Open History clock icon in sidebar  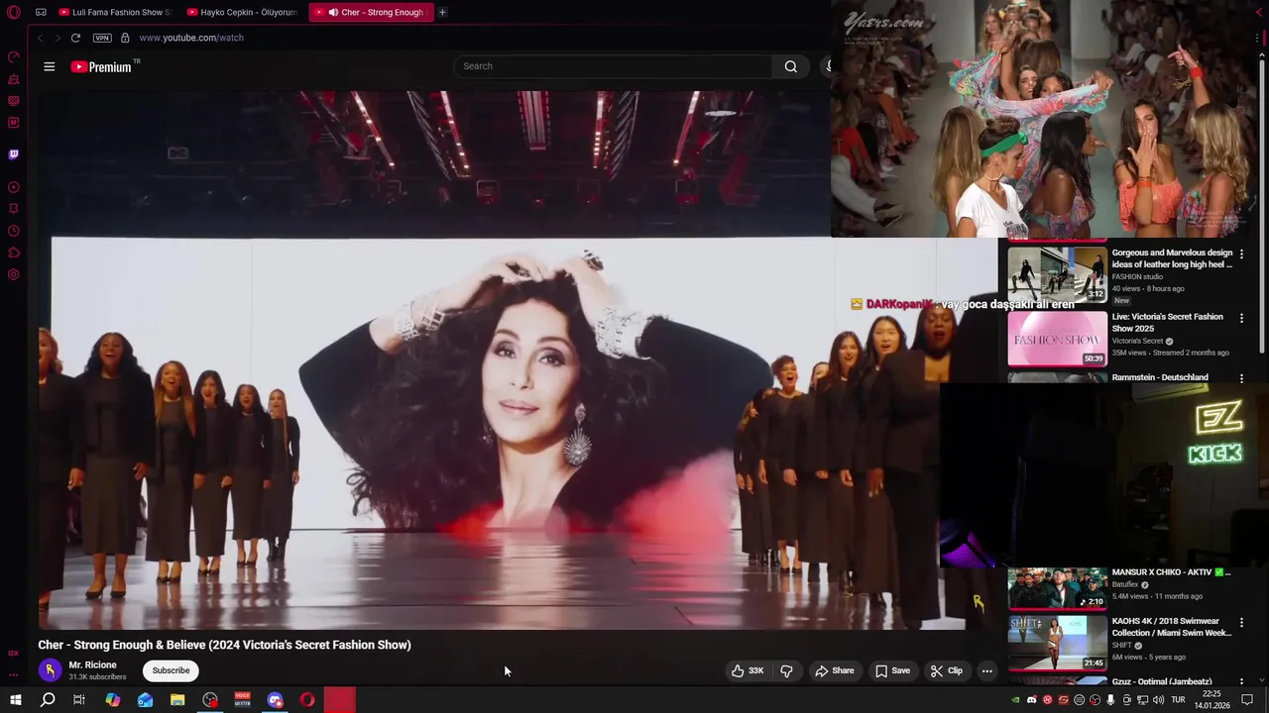point(14,231)
